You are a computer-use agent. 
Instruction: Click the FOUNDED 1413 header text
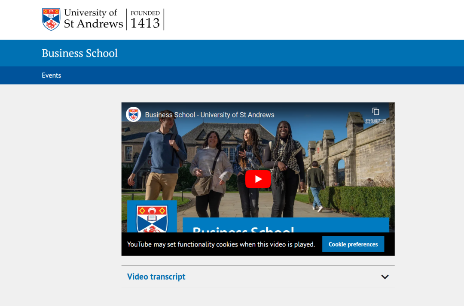pyautogui.click(x=145, y=19)
